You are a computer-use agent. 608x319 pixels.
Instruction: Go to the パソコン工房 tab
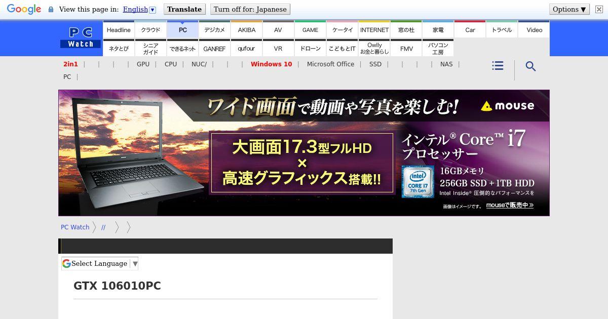pyautogui.click(x=438, y=48)
